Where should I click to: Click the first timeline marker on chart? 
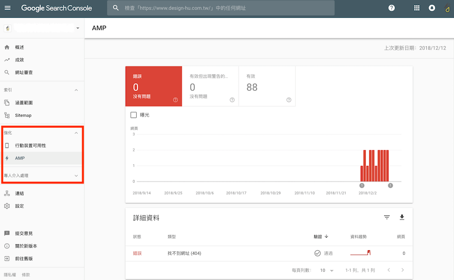point(362,186)
